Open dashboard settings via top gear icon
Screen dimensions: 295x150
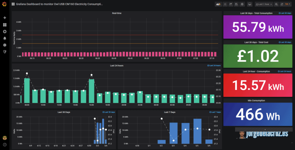[242, 4]
